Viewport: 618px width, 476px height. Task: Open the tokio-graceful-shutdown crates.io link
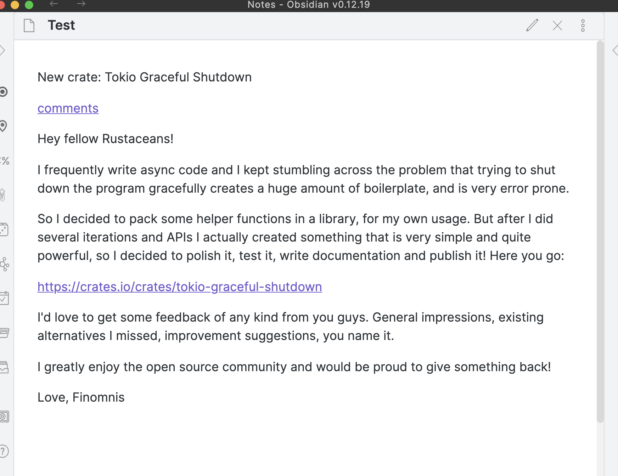coord(179,287)
